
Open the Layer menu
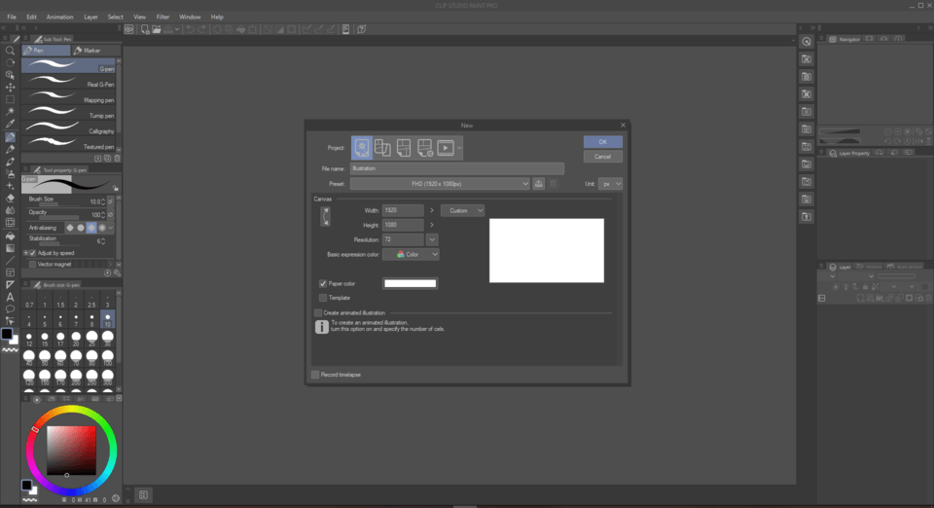(90, 17)
